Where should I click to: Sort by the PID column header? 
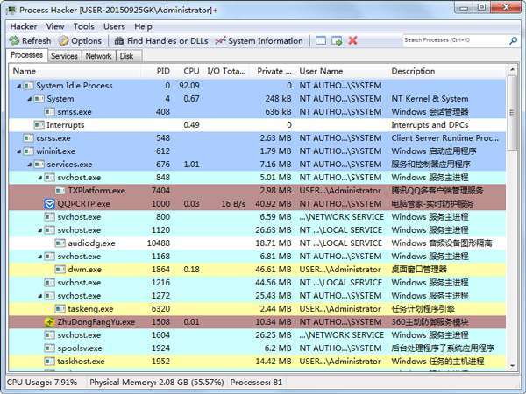click(x=163, y=71)
